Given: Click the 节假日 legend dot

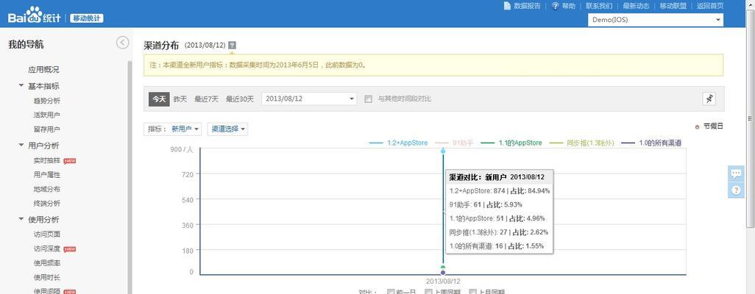Looking at the screenshot, I should (x=697, y=127).
